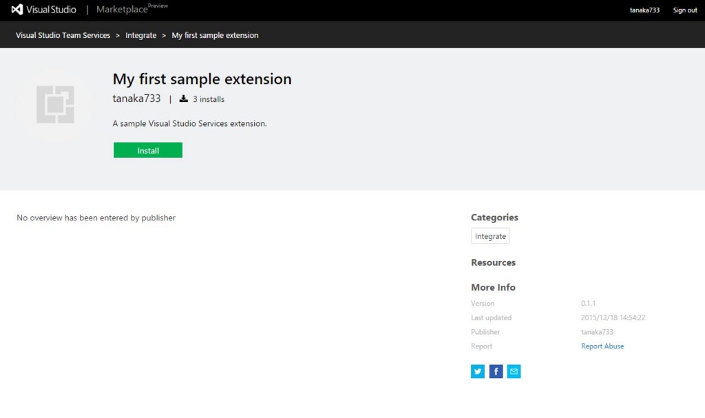Viewport: 705px width, 418px height.
Task: Open the Integrate category tag
Action: (490, 236)
